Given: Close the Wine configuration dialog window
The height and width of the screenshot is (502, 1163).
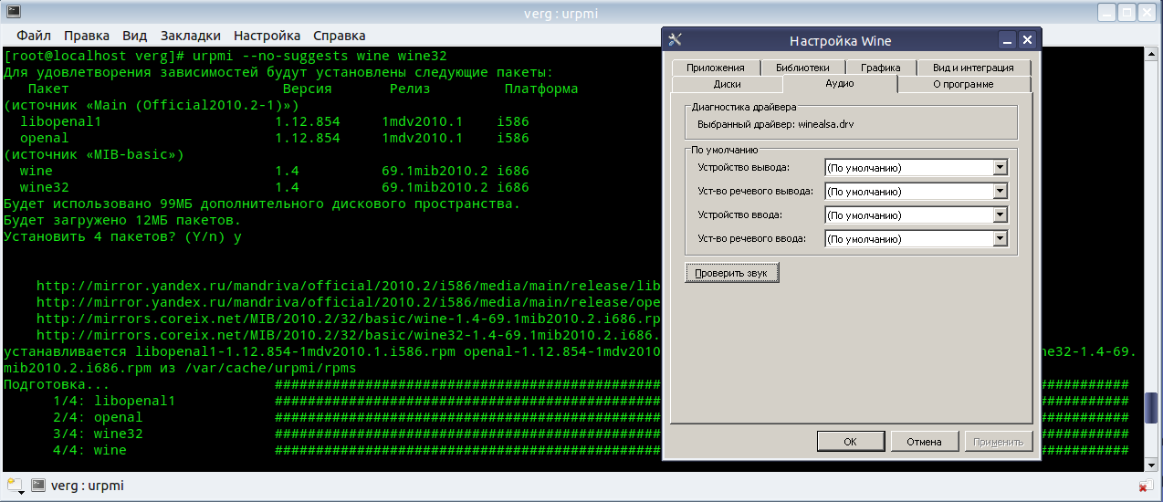Looking at the screenshot, I should (x=1027, y=40).
